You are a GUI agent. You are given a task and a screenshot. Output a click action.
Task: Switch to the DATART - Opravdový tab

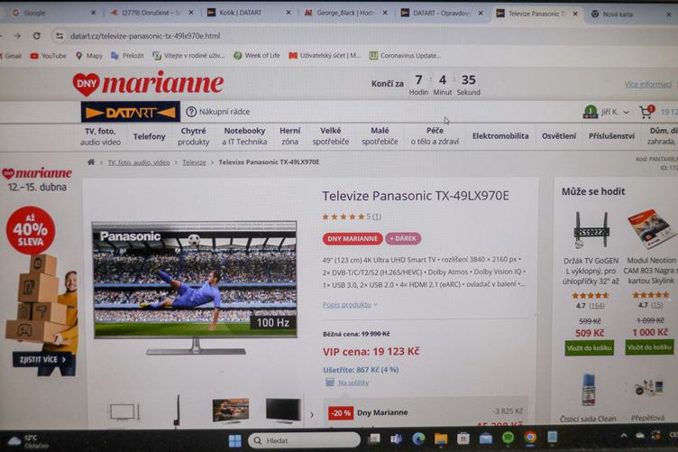click(x=441, y=13)
